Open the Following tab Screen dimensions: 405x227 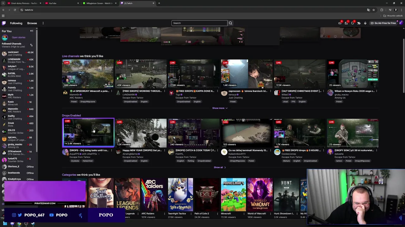(x=16, y=23)
